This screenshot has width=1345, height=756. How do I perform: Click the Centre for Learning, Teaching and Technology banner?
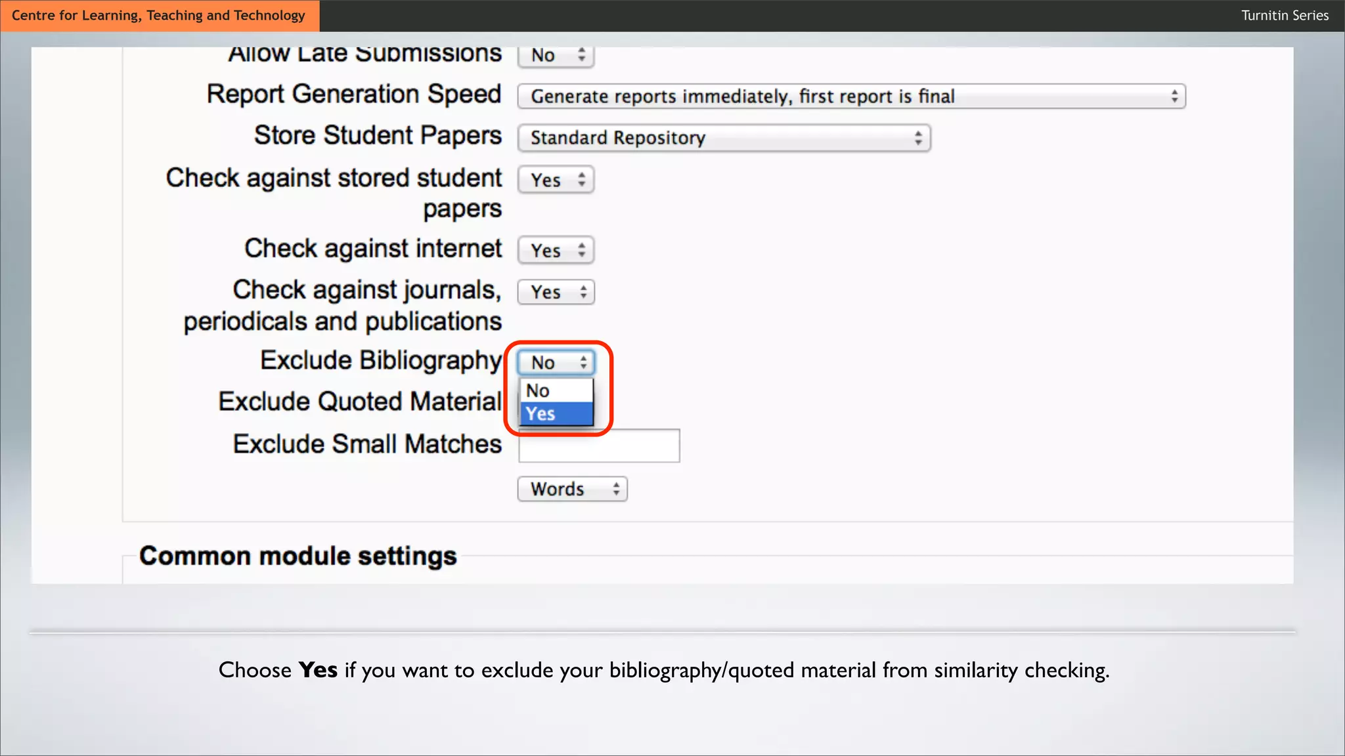click(159, 15)
